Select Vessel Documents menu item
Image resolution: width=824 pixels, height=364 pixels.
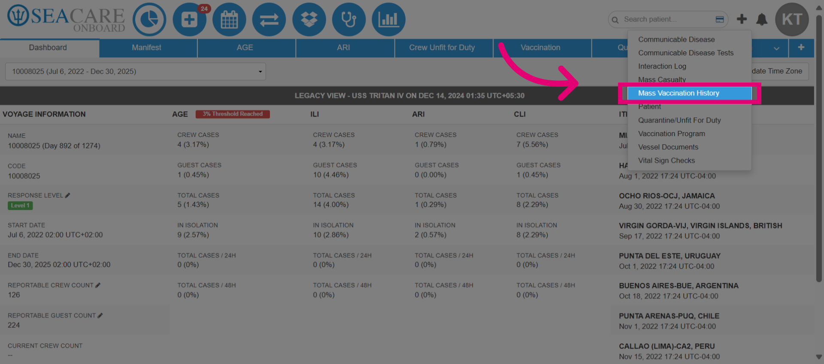(x=689, y=147)
